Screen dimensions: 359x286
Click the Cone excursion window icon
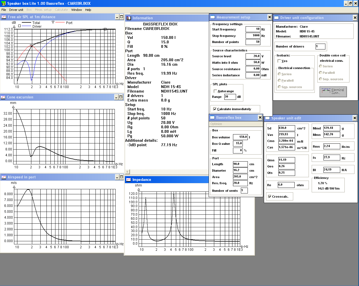3,97
